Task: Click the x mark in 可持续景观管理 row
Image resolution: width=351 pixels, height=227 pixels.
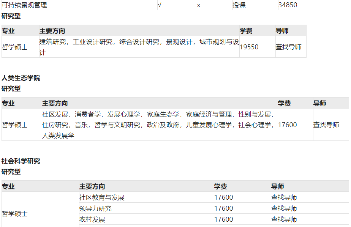Action: tap(198, 5)
